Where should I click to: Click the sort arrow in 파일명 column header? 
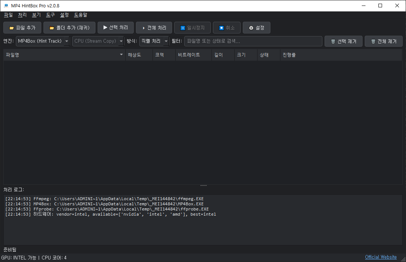coord(121,54)
